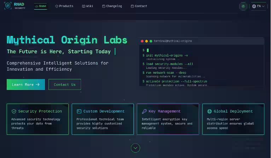Click the terminal icon on Custom Development
The height and width of the screenshot is (158, 271).
click(79, 111)
